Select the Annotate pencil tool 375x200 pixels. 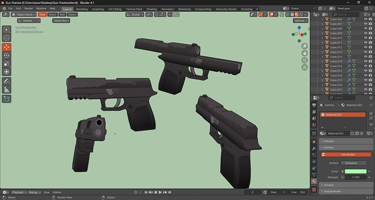7,82
